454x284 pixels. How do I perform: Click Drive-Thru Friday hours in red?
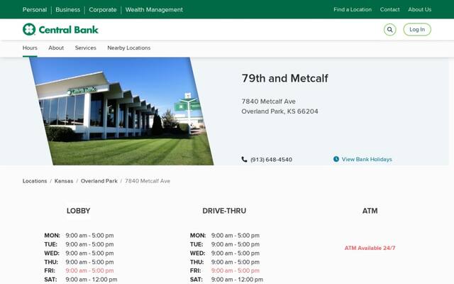[x=236, y=271]
